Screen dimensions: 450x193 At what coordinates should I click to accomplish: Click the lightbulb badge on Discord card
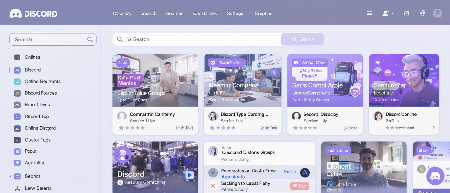[123, 155]
